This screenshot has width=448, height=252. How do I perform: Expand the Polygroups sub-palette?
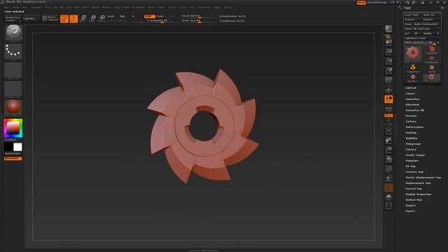pyautogui.click(x=413, y=143)
